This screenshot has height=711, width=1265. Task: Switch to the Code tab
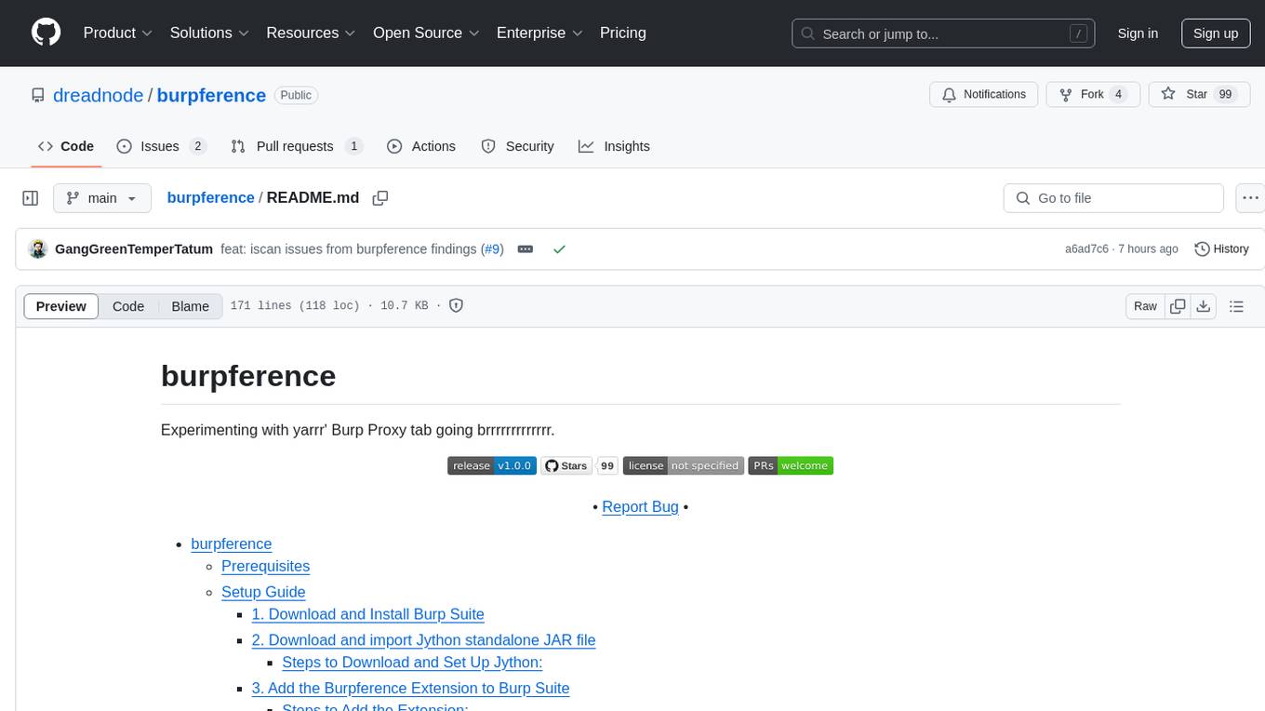(x=65, y=146)
